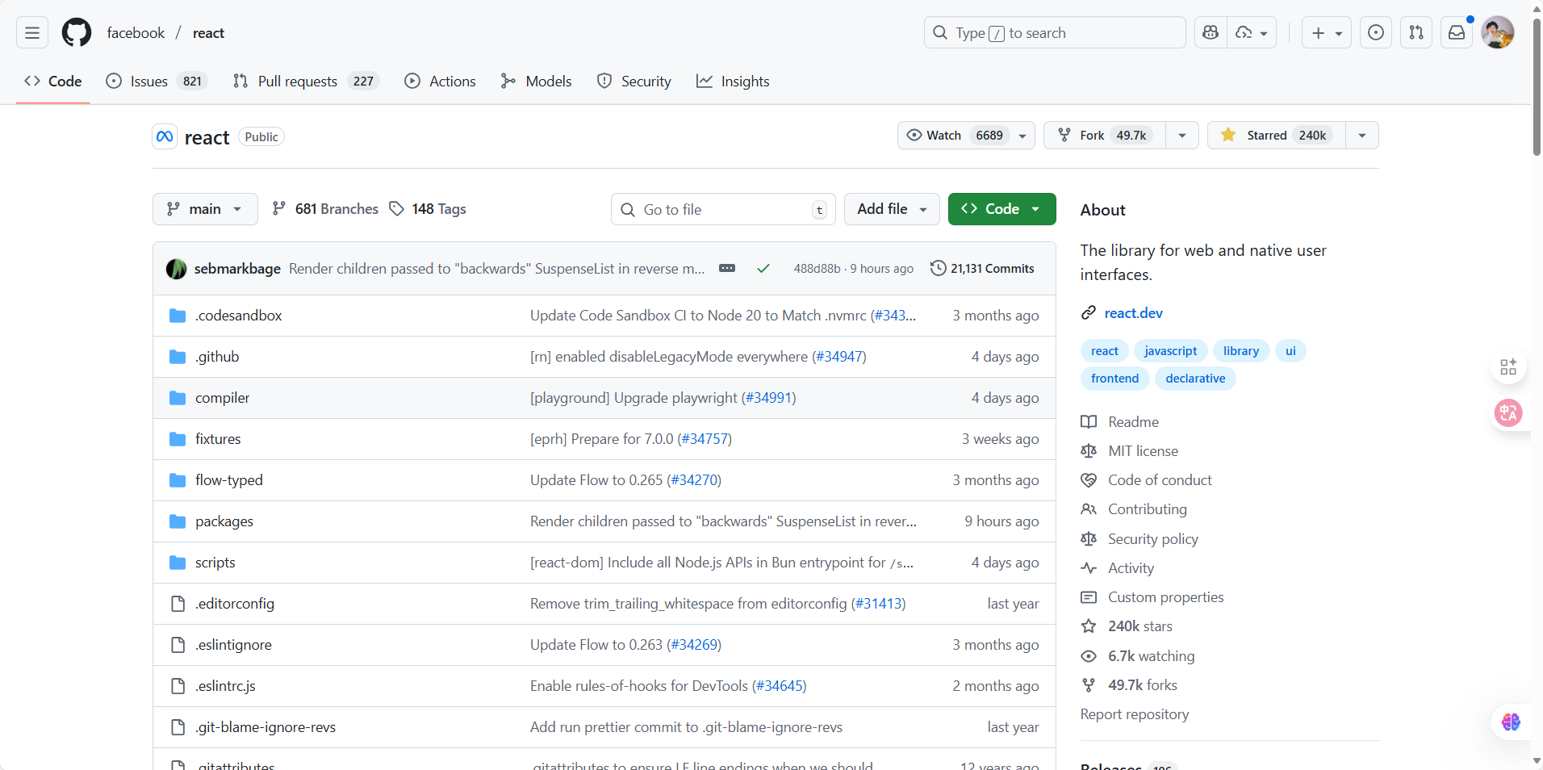This screenshot has width=1543, height=770.
Task: Open the star lists dropdown arrow
Action: tap(1362, 136)
